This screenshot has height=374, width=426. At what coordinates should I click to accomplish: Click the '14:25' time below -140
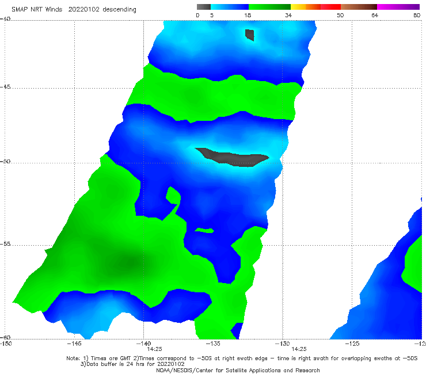click(x=154, y=349)
